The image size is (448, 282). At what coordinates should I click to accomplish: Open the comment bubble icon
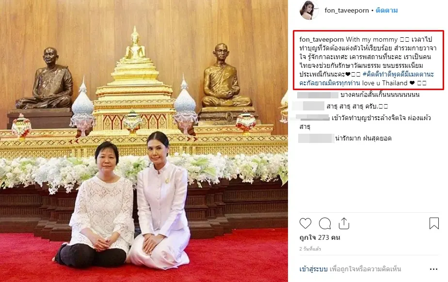tap(325, 223)
